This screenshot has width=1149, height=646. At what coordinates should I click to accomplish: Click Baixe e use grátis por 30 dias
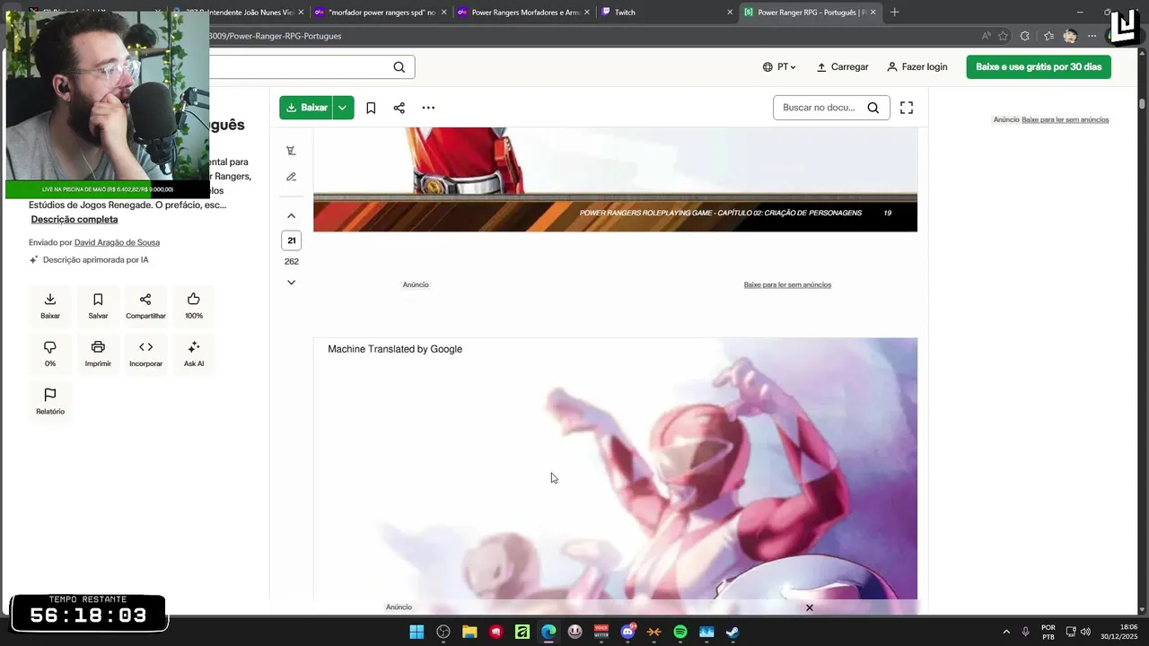[x=1039, y=67]
